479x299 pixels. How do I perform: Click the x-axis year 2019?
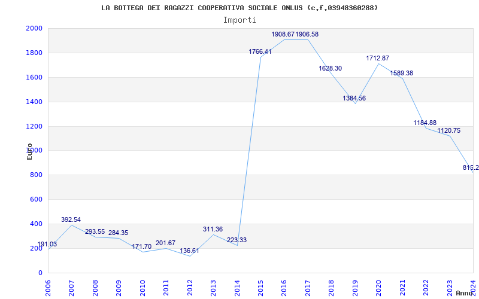pyautogui.click(x=355, y=288)
